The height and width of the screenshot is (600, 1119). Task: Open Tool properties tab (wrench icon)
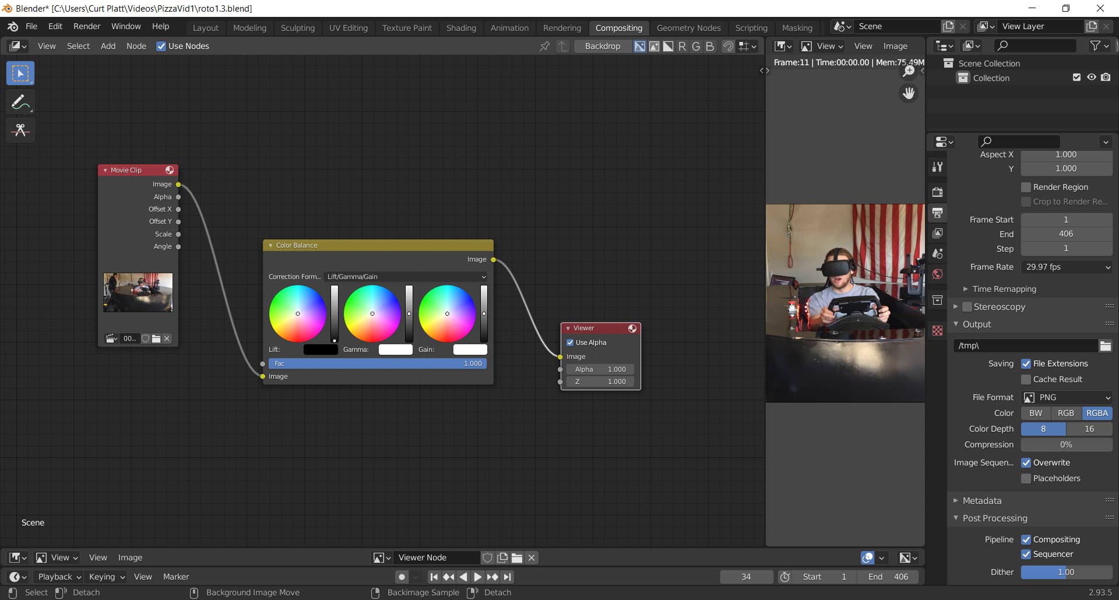pyautogui.click(x=937, y=167)
